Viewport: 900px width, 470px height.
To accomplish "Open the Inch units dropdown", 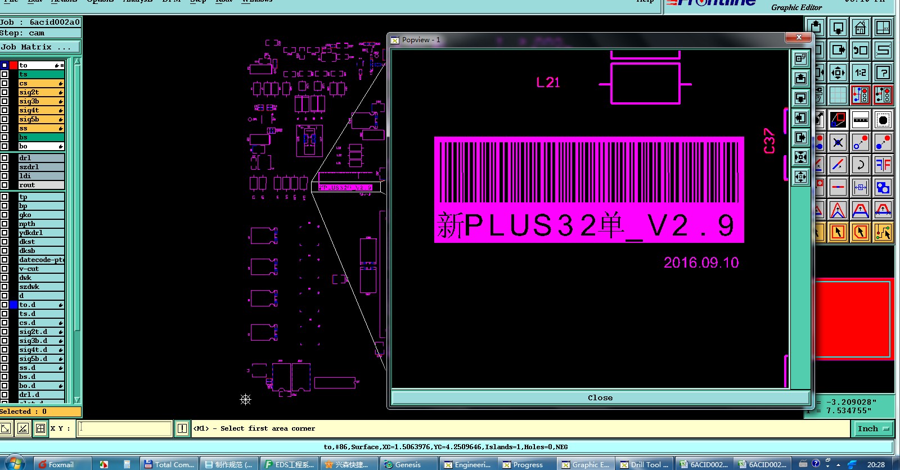I will (873, 428).
